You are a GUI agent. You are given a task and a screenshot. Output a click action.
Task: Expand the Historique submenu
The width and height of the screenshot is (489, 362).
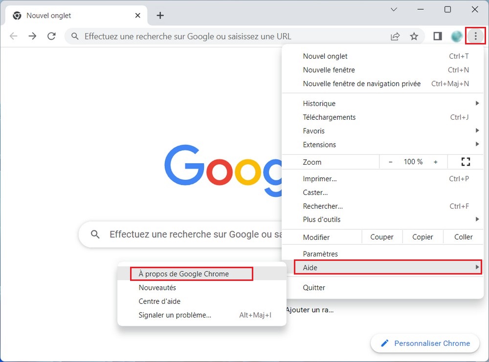pyautogui.click(x=383, y=104)
